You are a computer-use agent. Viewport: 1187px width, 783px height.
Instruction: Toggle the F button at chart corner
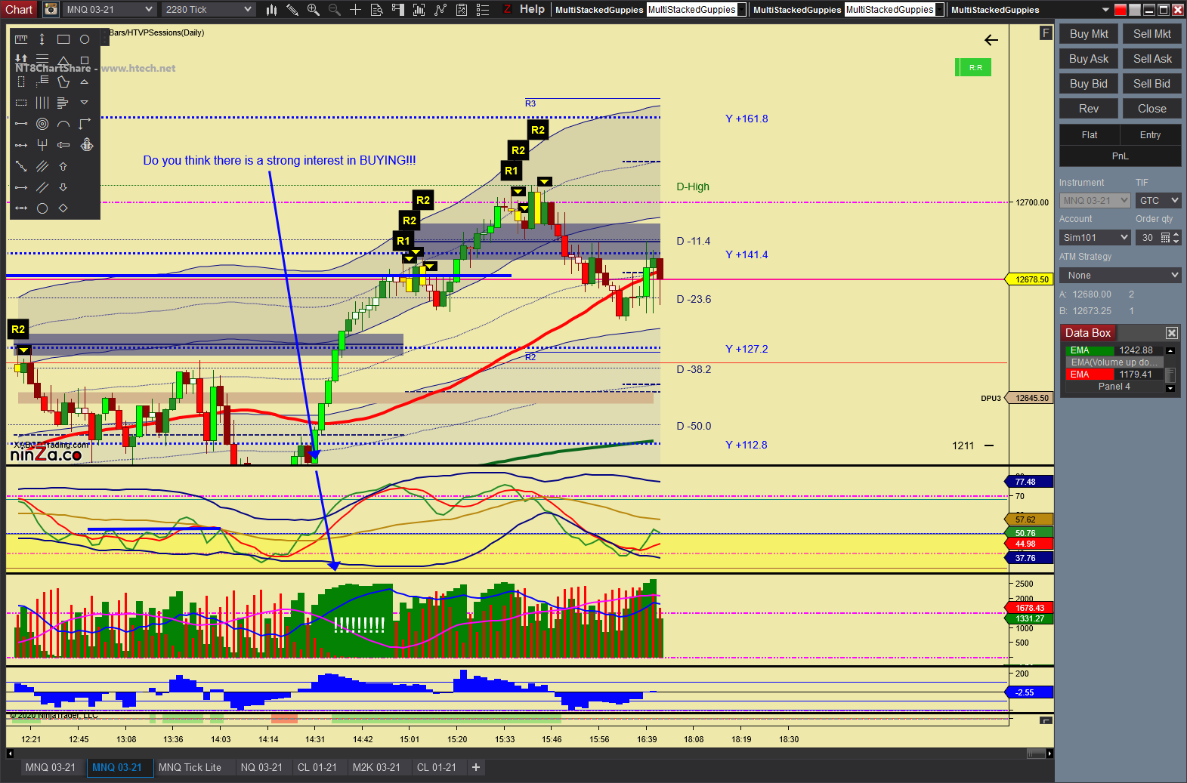pyautogui.click(x=1046, y=33)
